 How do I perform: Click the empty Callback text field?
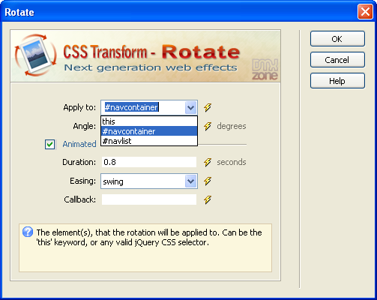149,199
